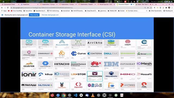Select the Gluster logo card
Viewport: 174px width, 98px height.
pos(29,65)
